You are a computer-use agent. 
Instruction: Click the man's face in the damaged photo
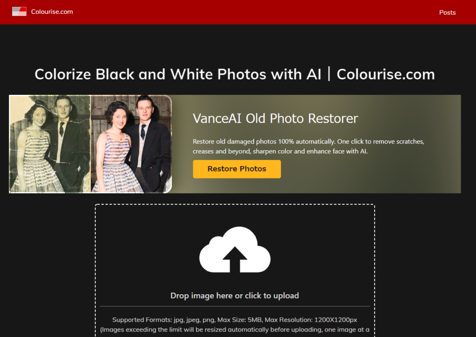64,108
